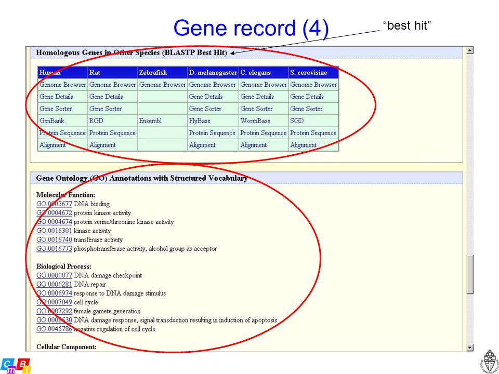
Task: Open the S. cerevisiae Genome Browser link
Action: [x=313, y=85]
